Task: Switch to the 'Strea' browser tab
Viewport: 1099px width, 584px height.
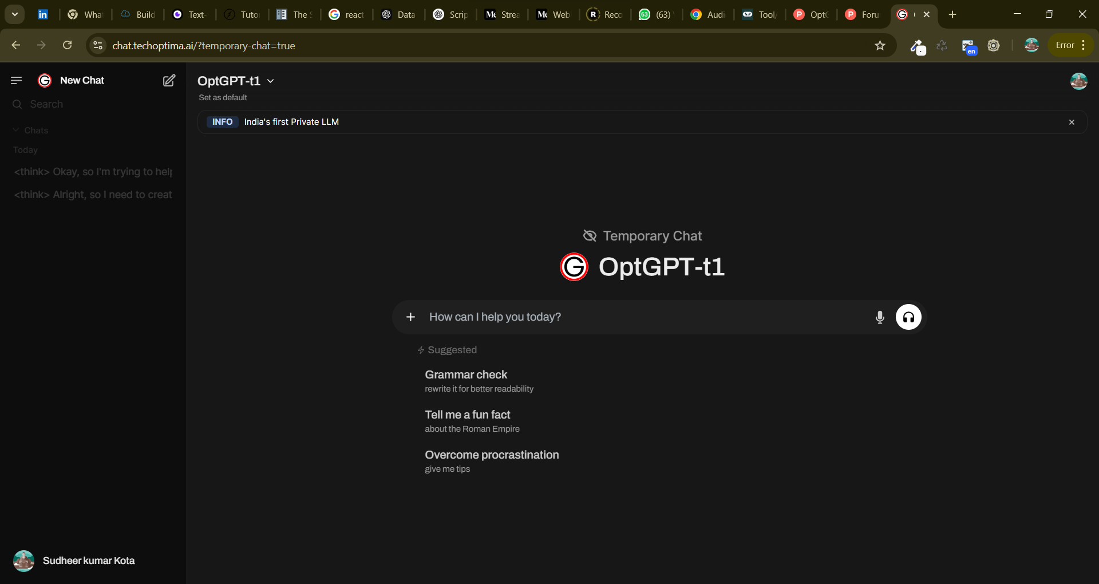Action: coord(502,14)
